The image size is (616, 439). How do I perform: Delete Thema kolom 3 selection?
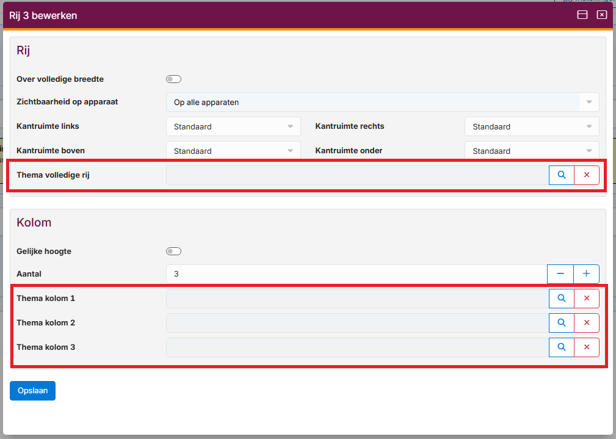point(587,347)
